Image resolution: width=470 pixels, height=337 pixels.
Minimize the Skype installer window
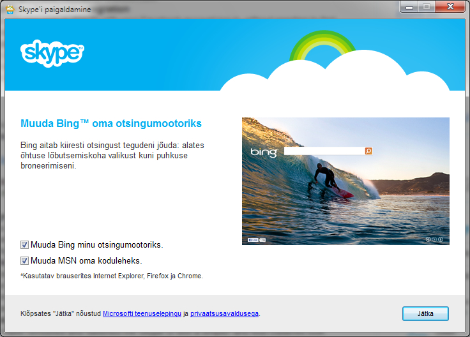pyautogui.click(x=409, y=6)
